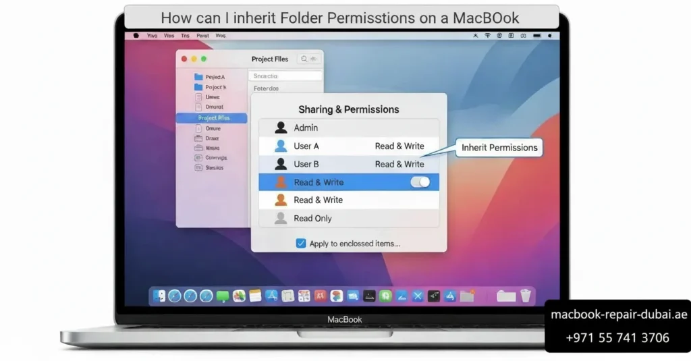Open the Notes app in the dock
The height and width of the screenshot is (361, 691).
254,296
